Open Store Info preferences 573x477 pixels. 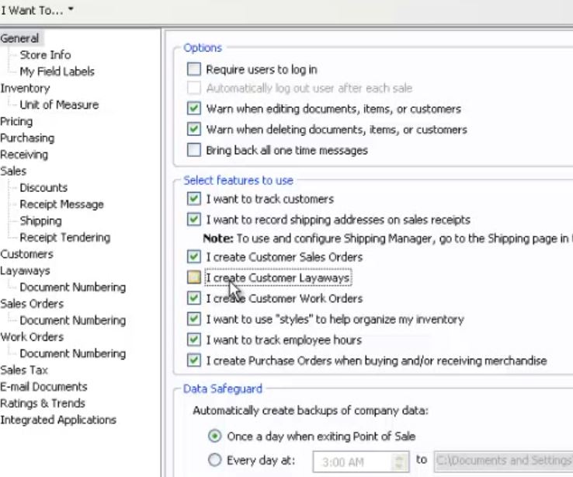click(x=45, y=55)
